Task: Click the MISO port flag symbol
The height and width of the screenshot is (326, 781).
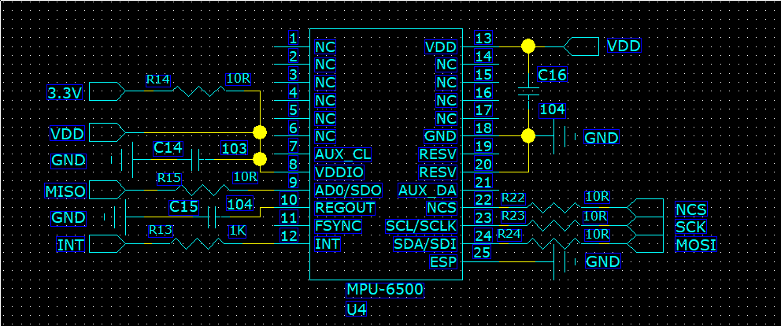Action: tap(107, 190)
